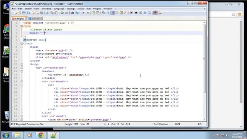Open the Chrome hamburger menu
This screenshot has width=247, height=139.
coord(240,14)
